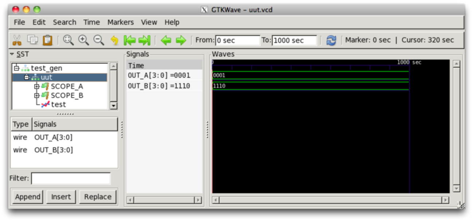The width and height of the screenshot is (473, 221).
Task: Click Waves horizontal scroll right arrow
Action: pyautogui.click(x=445, y=200)
